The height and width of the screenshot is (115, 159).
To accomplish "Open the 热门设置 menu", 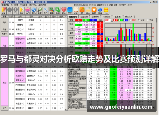I will [x=14, y=5].
